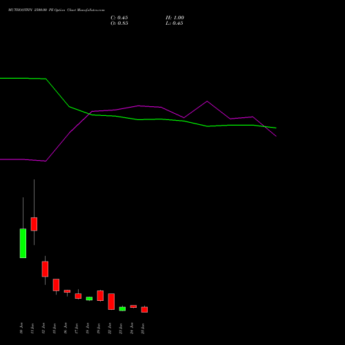Image resolution: width=345 pixels, height=345 pixels.
Task: Select the red candlestick body for 11 Jan
Action: [x=34, y=224]
